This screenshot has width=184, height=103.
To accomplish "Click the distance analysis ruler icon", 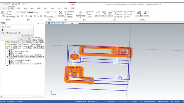I will click(x=104, y=13).
